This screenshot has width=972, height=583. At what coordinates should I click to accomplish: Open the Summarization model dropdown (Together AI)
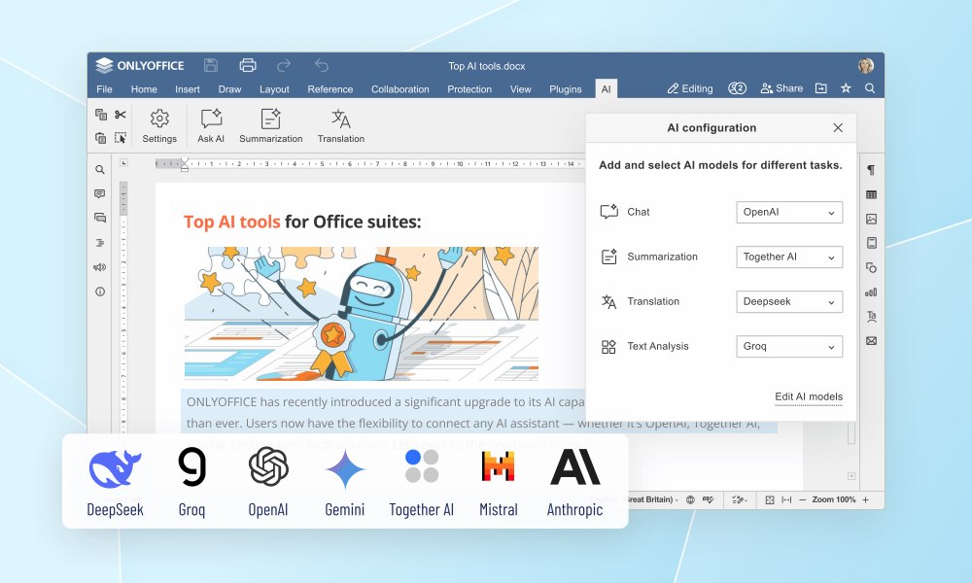pyautogui.click(x=788, y=257)
